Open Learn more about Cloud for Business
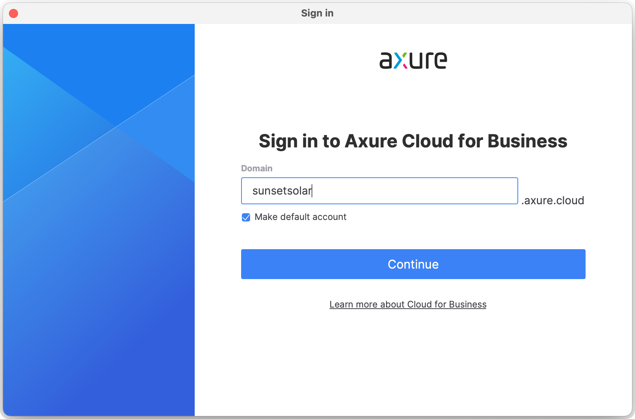 coord(408,305)
